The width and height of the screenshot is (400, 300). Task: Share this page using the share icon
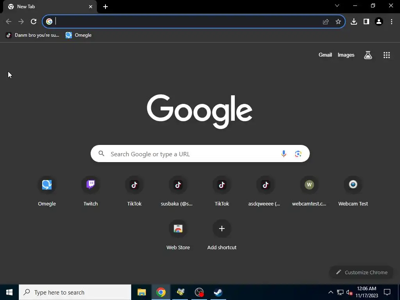click(x=326, y=22)
